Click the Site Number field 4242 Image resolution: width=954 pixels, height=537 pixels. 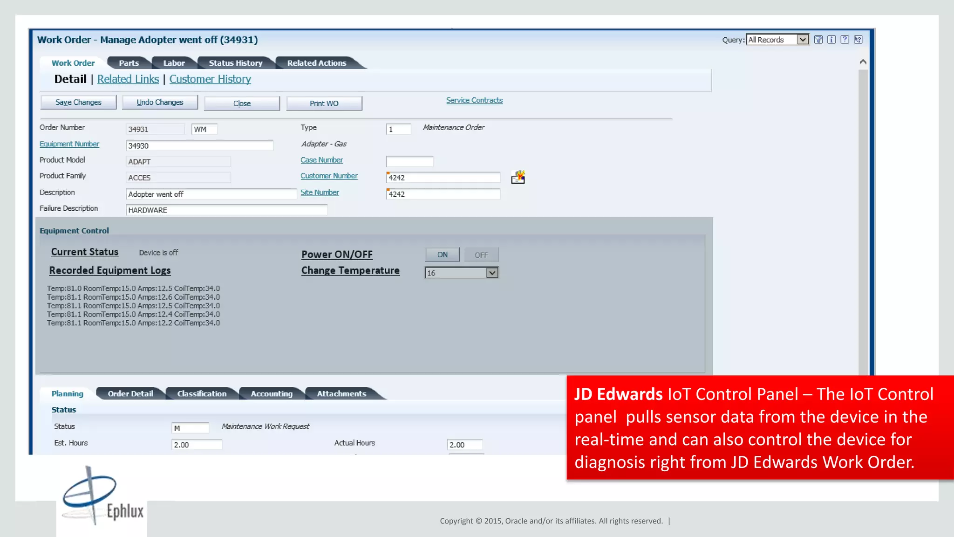click(x=443, y=194)
